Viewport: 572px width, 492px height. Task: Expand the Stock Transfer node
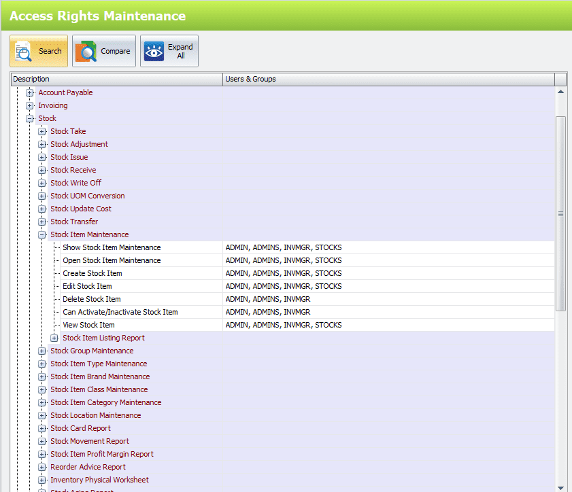click(42, 222)
